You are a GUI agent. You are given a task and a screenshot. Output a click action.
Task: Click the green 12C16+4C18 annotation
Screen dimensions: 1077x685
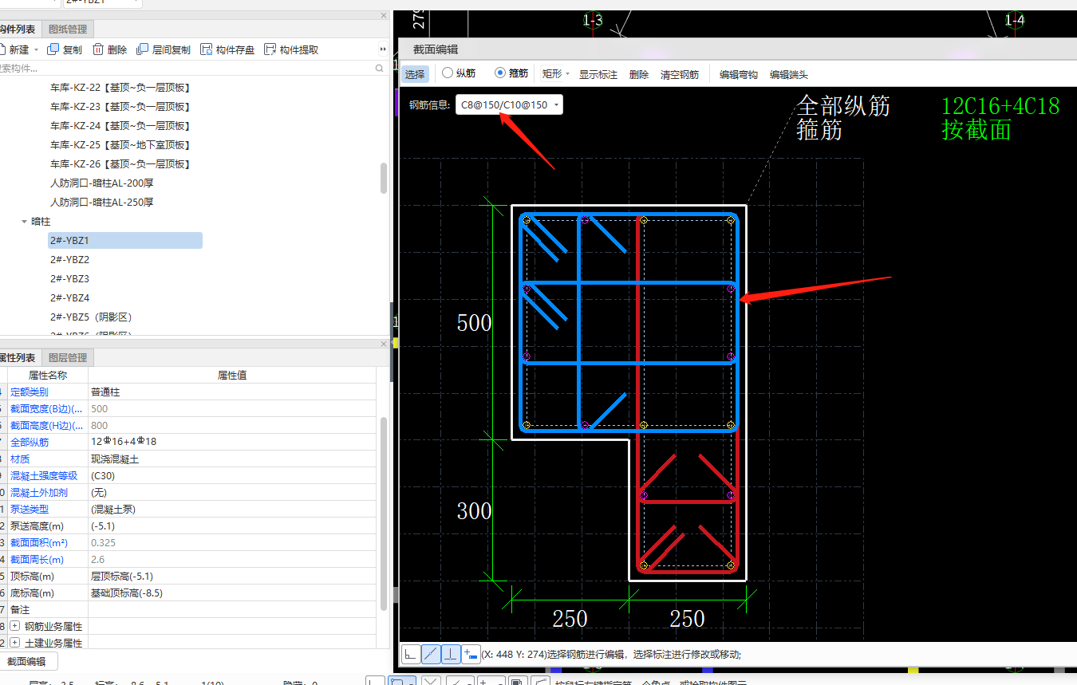pyautogui.click(x=1000, y=106)
